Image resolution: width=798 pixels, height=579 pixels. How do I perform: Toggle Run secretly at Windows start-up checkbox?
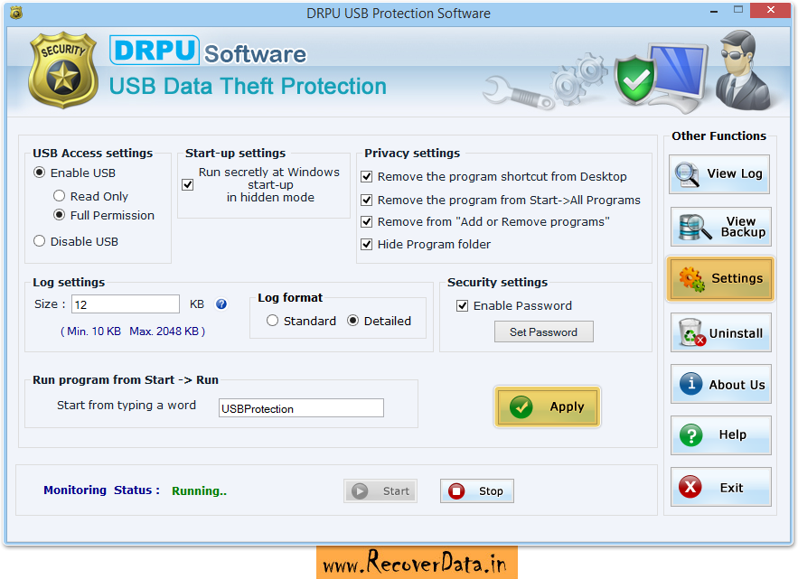(x=188, y=184)
